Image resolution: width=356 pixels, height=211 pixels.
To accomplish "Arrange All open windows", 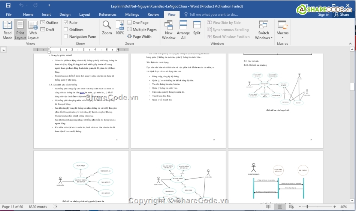I will tap(183, 30).
